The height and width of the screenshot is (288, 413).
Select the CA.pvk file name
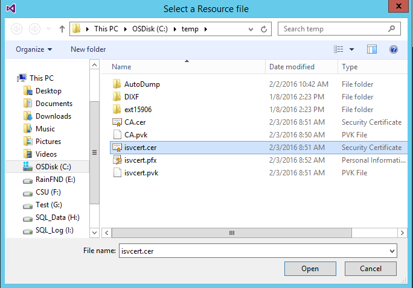[136, 135]
